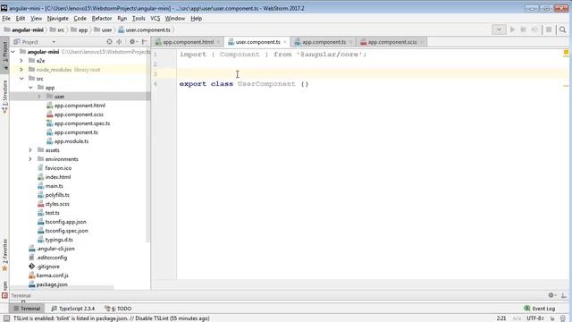Select app.module.ts in project tree
The image size is (572, 322).
(x=71, y=141)
